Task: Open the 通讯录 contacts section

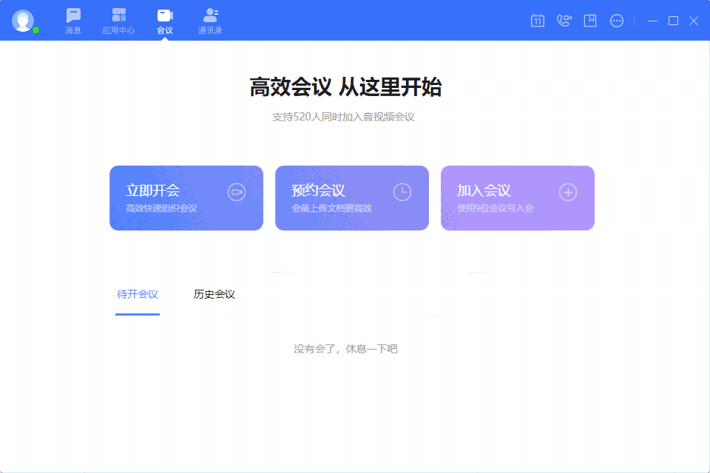Action: [x=212, y=20]
